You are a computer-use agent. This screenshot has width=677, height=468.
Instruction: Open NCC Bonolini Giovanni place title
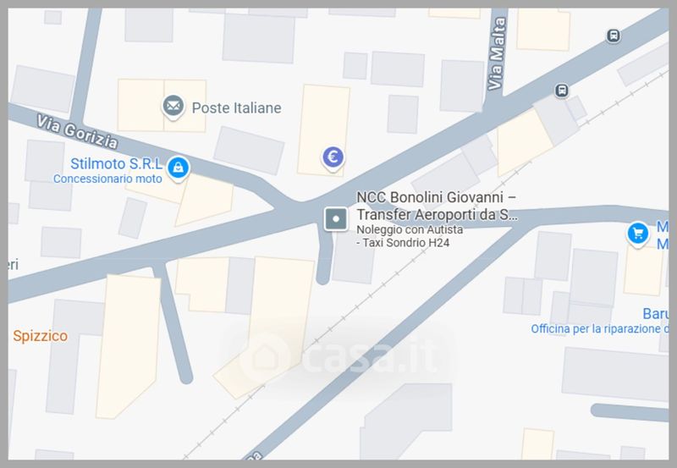tap(436, 197)
